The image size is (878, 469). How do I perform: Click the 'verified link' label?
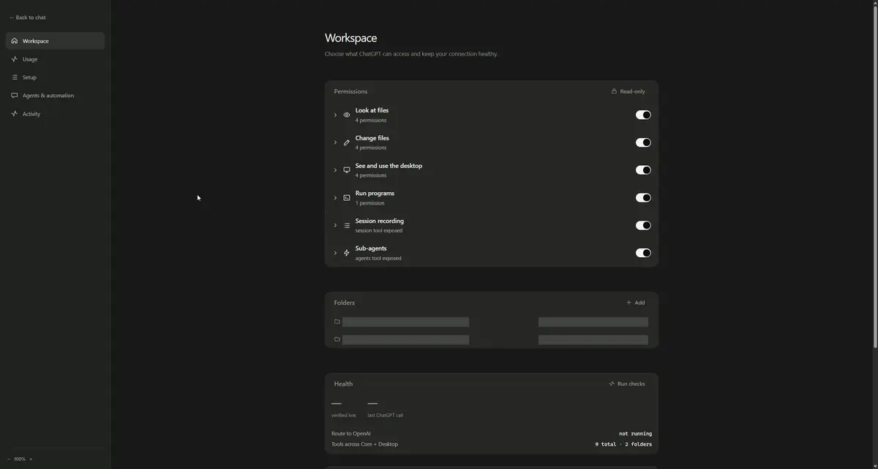(x=344, y=415)
